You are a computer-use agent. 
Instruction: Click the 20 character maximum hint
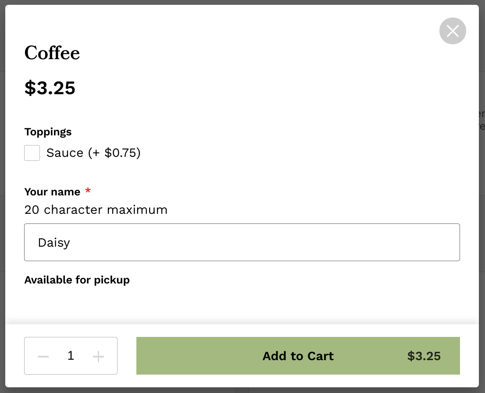point(96,210)
